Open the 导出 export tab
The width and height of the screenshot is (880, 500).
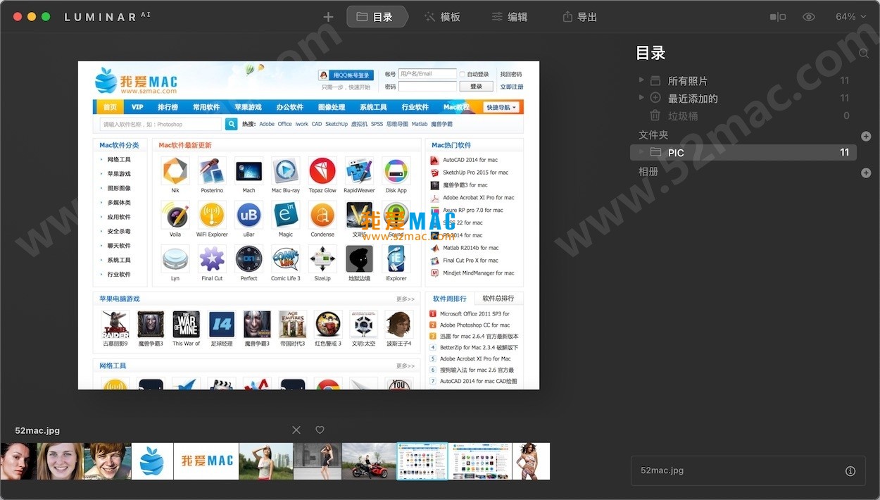coord(579,17)
